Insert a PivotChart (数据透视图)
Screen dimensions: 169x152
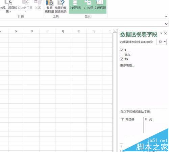coord(49,6)
